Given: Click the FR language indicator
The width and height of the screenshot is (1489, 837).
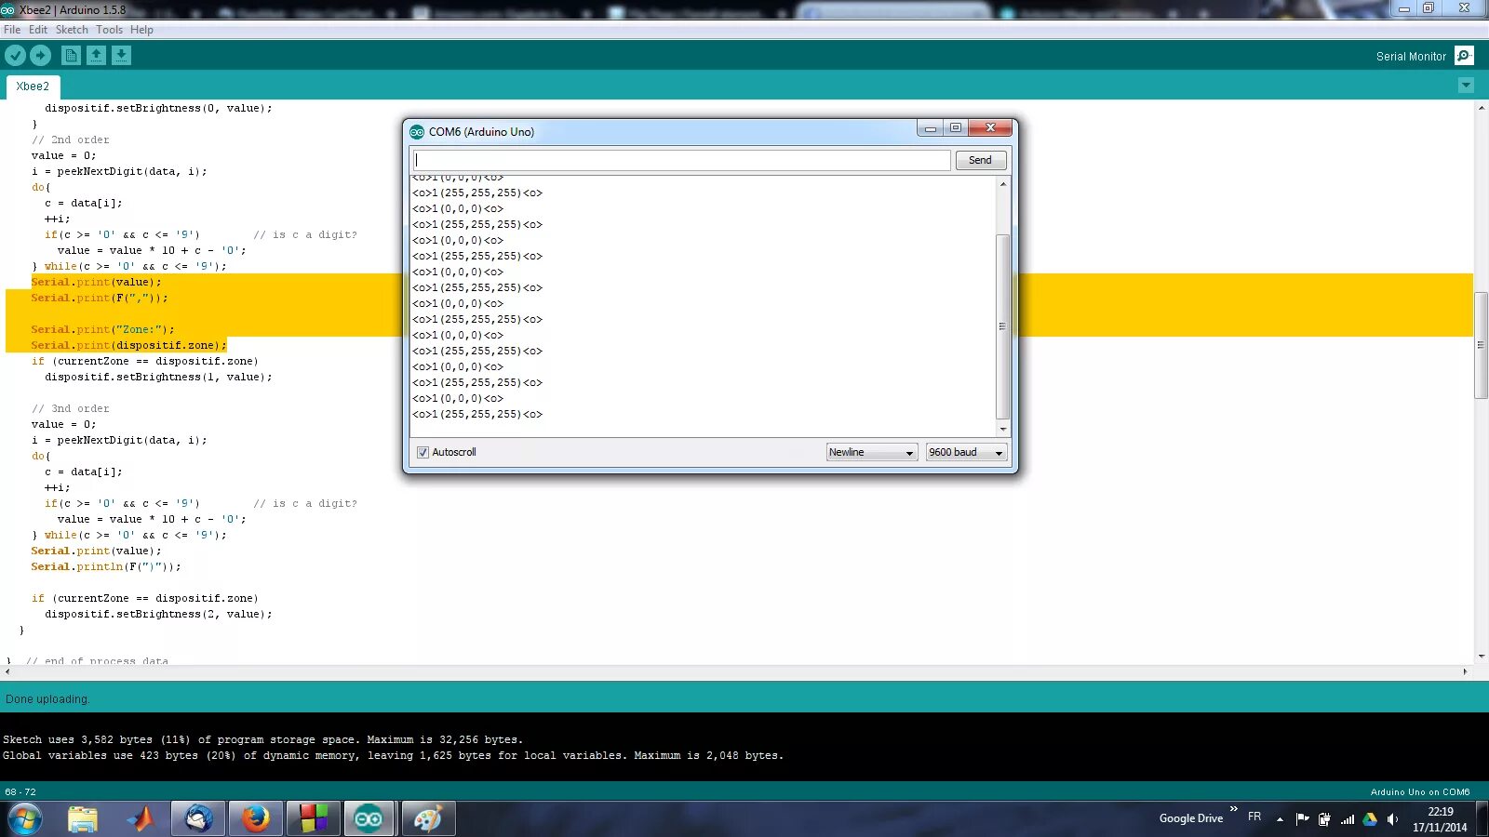Looking at the screenshot, I should pos(1254,817).
